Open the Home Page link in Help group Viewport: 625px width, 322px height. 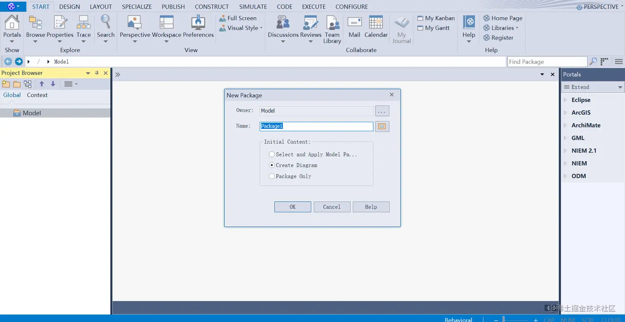[x=503, y=18]
